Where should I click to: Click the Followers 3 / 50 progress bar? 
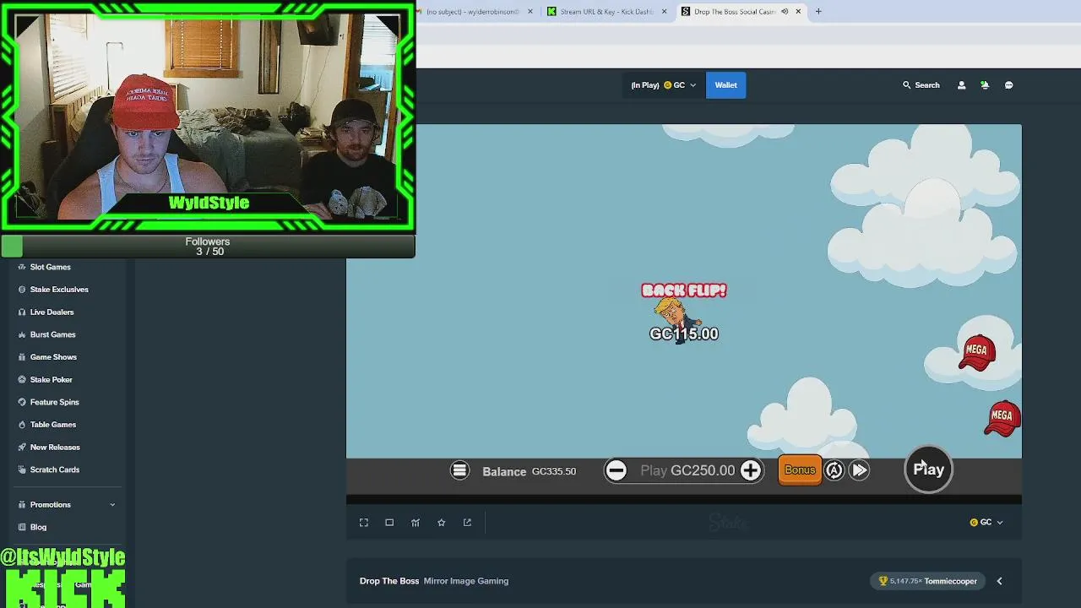point(208,247)
